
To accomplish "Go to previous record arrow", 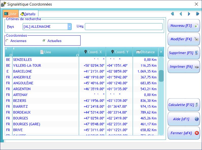I will 181,14.
